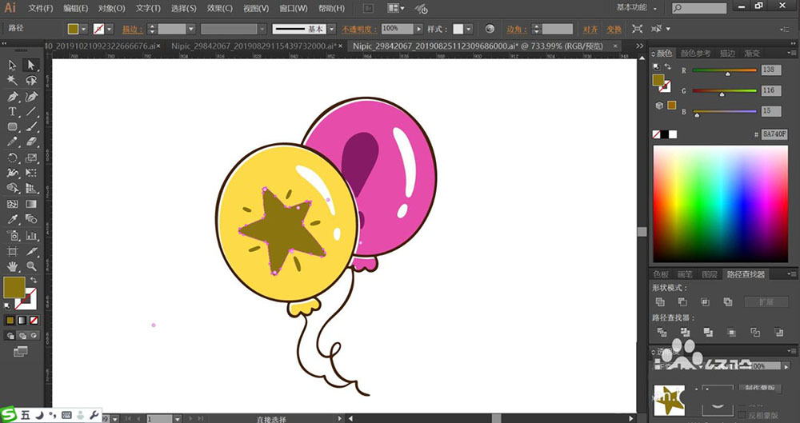
Task: Select the Rotate tool
Action: pyautogui.click(x=12, y=158)
